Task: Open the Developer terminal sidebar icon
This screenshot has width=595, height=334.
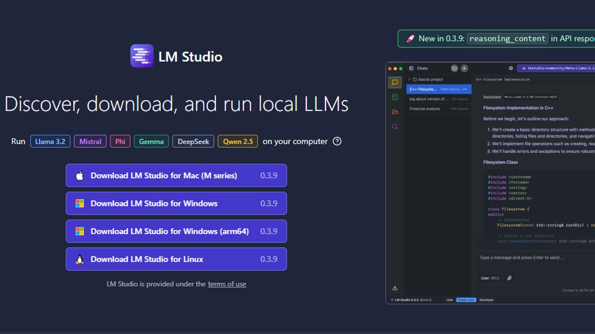Action: coord(395,97)
